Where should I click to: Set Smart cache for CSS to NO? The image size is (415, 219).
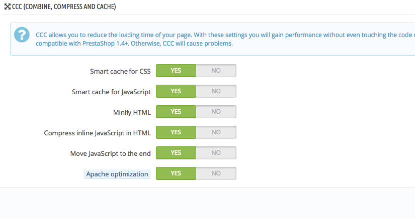216,71
